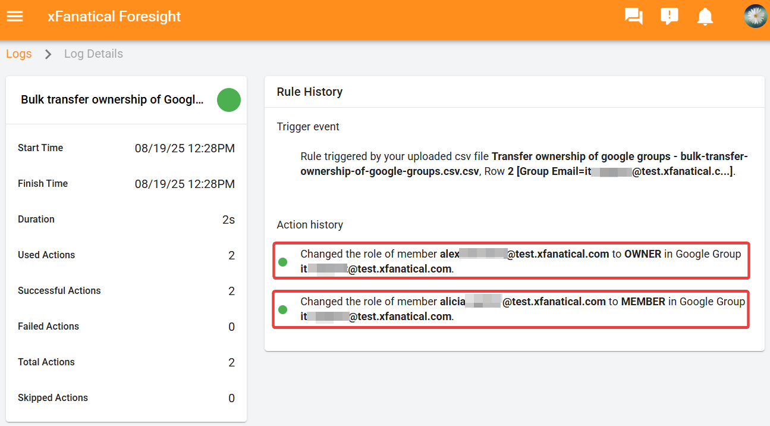Click green dot beside MEMBER action
The height and width of the screenshot is (426, 770).
(283, 309)
